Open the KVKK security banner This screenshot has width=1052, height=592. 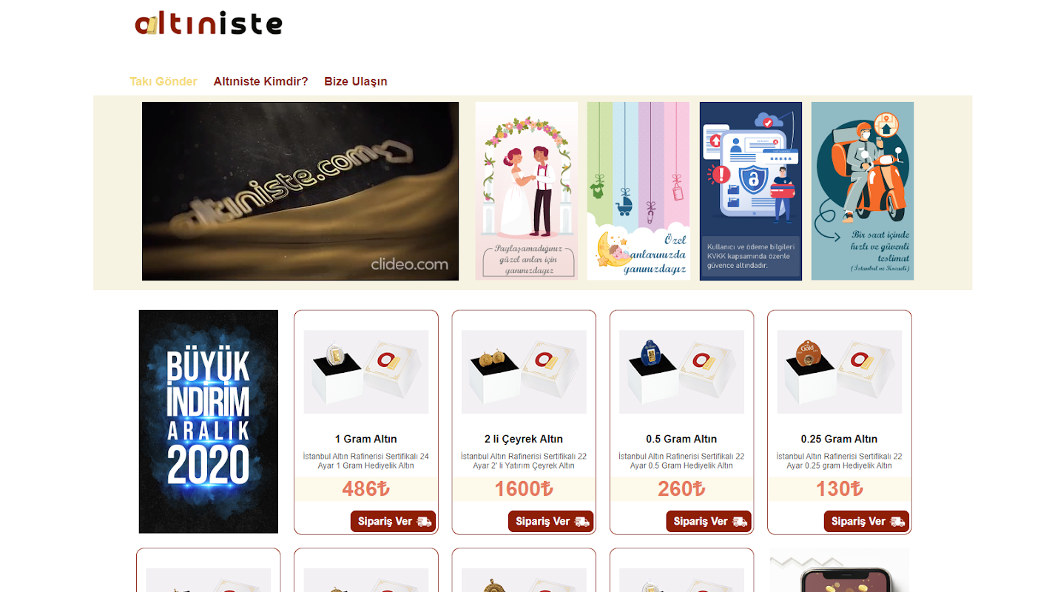point(751,191)
